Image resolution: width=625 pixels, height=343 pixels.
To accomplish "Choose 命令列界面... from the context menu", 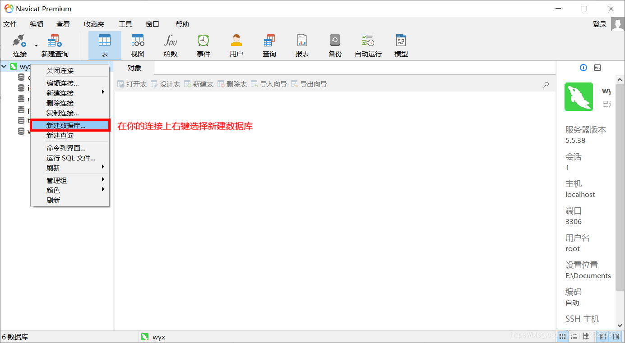I will pos(70,148).
